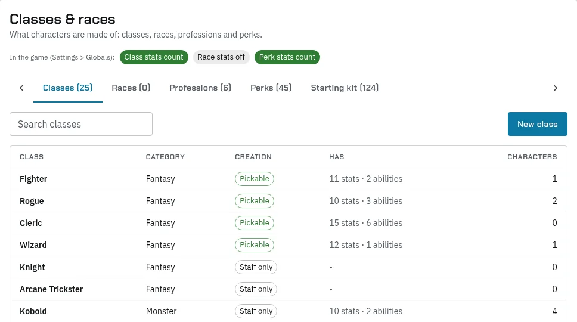The width and height of the screenshot is (577, 322).
Task: Sort by the CLASS column header
Action: click(x=32, y=157)
